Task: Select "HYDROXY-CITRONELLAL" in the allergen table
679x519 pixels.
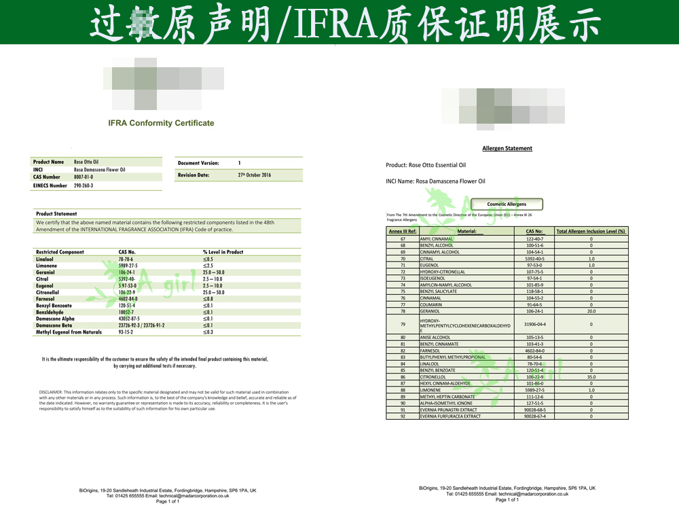Action: (443, 272)
